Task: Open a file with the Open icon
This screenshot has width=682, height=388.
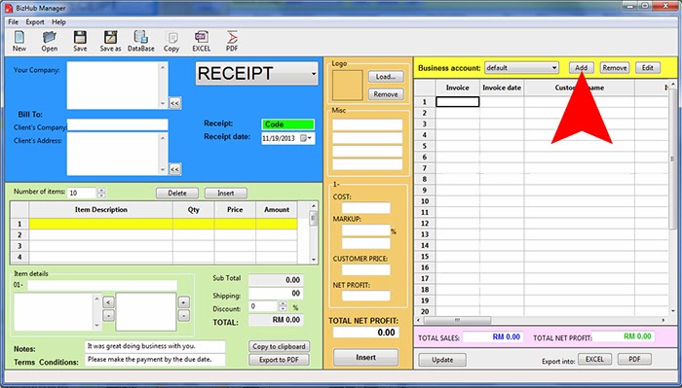Action: point(49,41)
